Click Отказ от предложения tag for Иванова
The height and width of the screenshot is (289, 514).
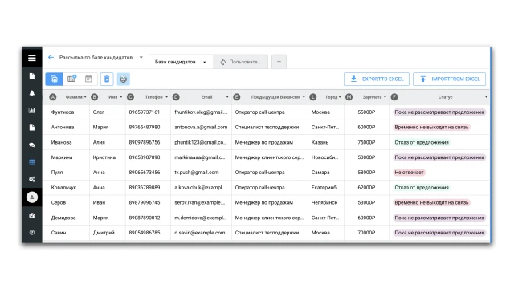tap(422, 142)
